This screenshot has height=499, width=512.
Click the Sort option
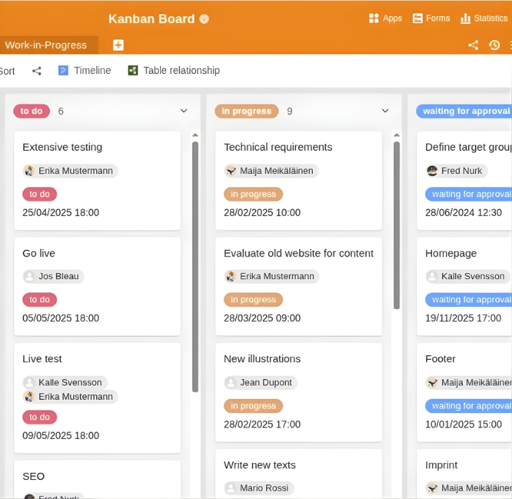[7, 71]
